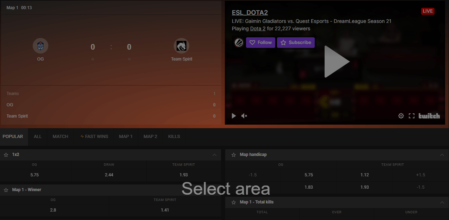Open Twitch stream settings gear
Screen dimensions: 449x220
pyautogui.click(x=401, y=116)
